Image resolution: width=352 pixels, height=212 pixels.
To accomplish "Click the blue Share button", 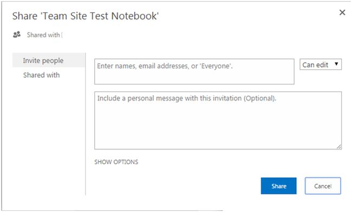I will (x=278, y=186).
